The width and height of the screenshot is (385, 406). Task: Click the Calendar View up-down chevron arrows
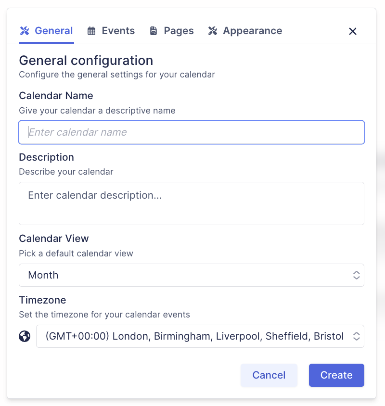357,275
